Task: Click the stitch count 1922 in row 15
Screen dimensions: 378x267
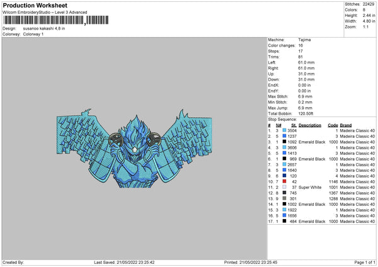Action: click(x=292, y=210)
